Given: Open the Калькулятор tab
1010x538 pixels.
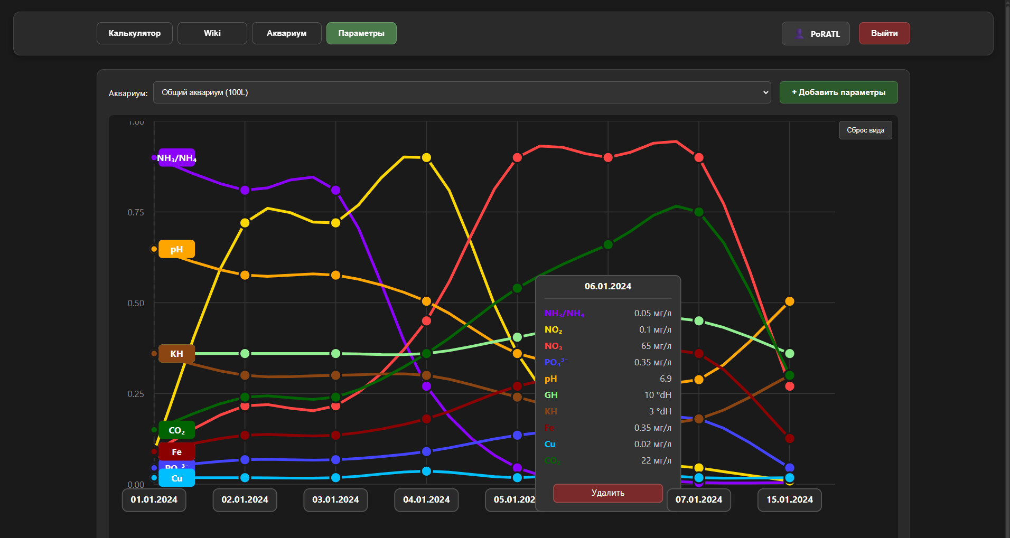Looking at the screenshot, I should (135, 33).
